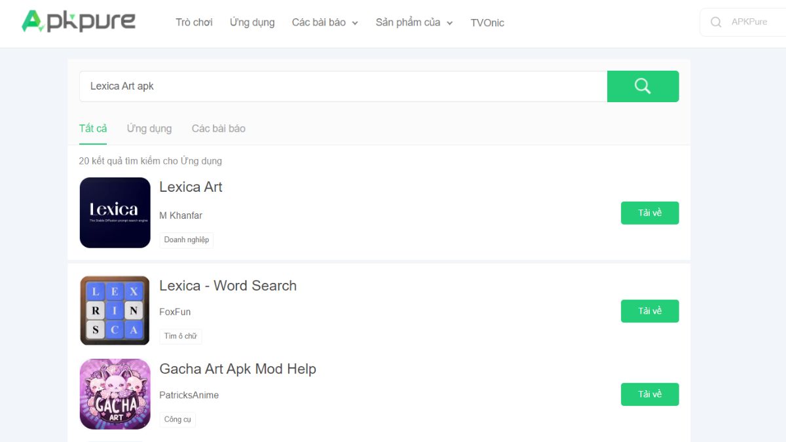
Task: Click the magnifier icon in the top-right search box
Action: click(x=716, y=22)
